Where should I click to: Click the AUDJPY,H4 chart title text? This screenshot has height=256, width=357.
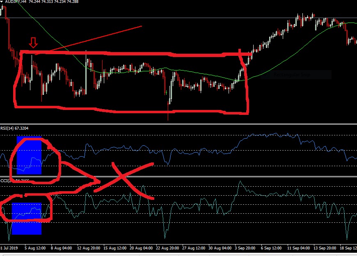[x=18, y=2]
